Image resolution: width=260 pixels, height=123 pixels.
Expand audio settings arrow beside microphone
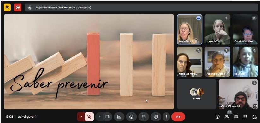(x=81, y=117)
